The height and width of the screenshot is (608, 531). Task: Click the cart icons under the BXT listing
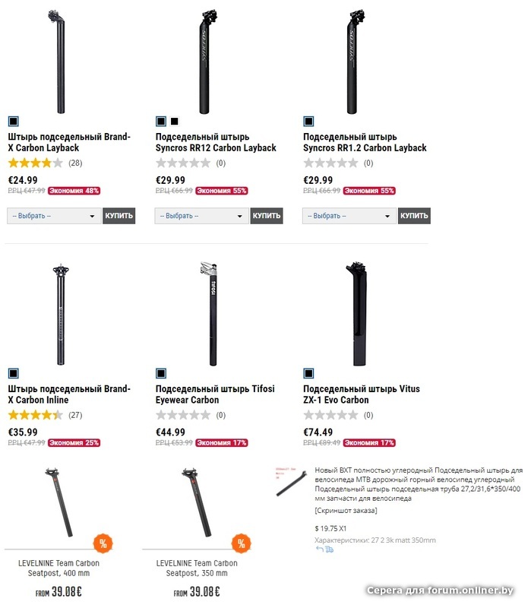click(325, 549)
